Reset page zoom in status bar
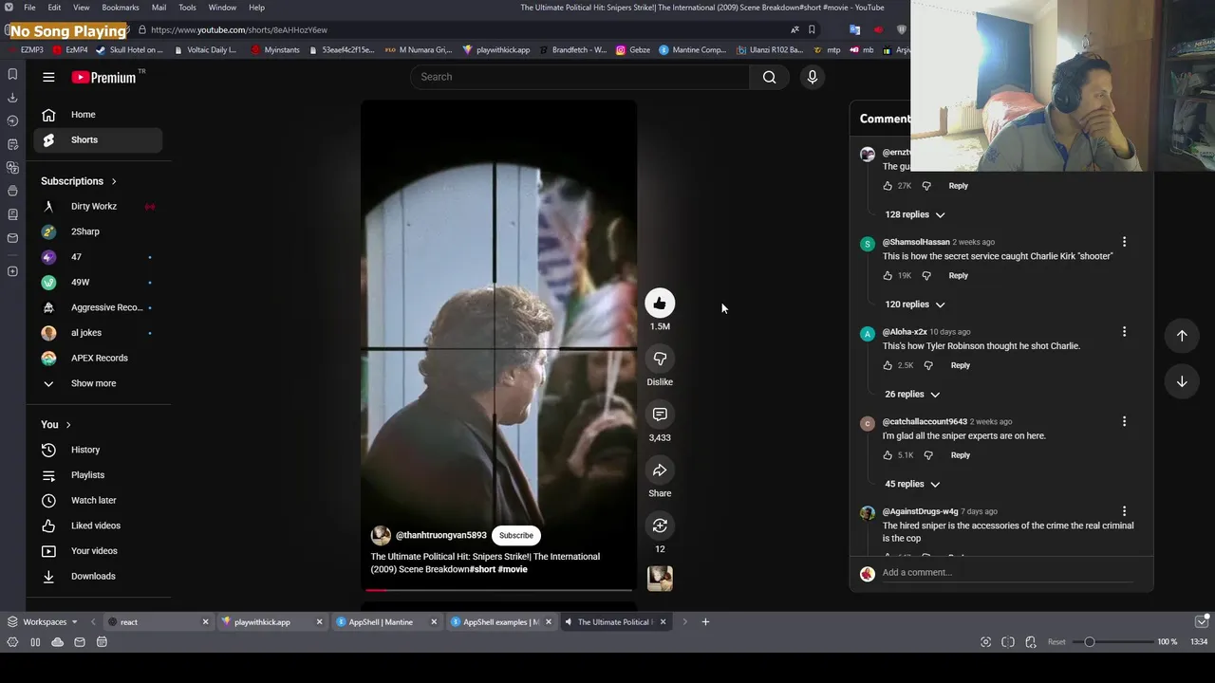 pos(1056,642)
